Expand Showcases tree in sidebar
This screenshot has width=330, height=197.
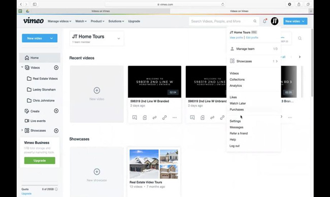(x=22, y=130)
